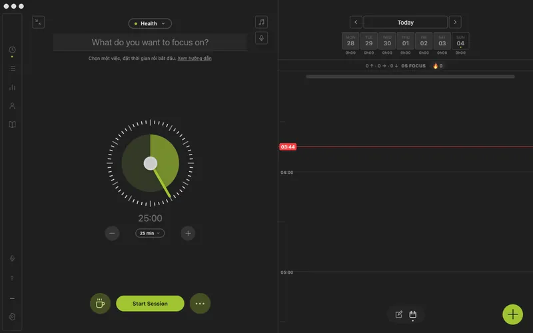Screen dimensions: 533x333
Task: Select Saturday 03 in week strip
Action: (442, 41)
